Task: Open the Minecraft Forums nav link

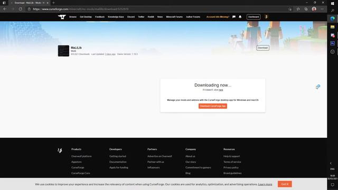Action: click(x=174, y=17)
